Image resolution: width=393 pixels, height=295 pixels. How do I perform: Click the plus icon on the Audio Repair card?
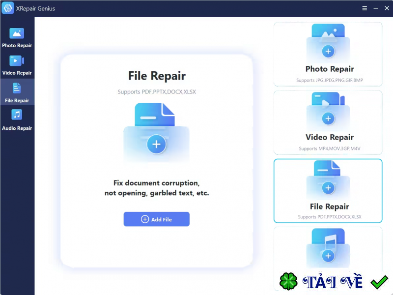pyautogui.click(x=328, y=257)
